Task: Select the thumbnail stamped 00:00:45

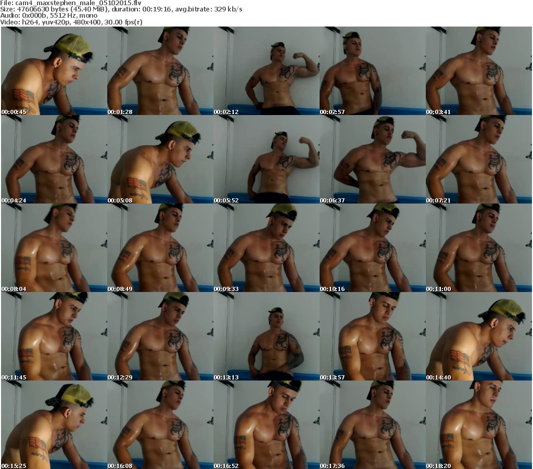Action: pos(54,71)
